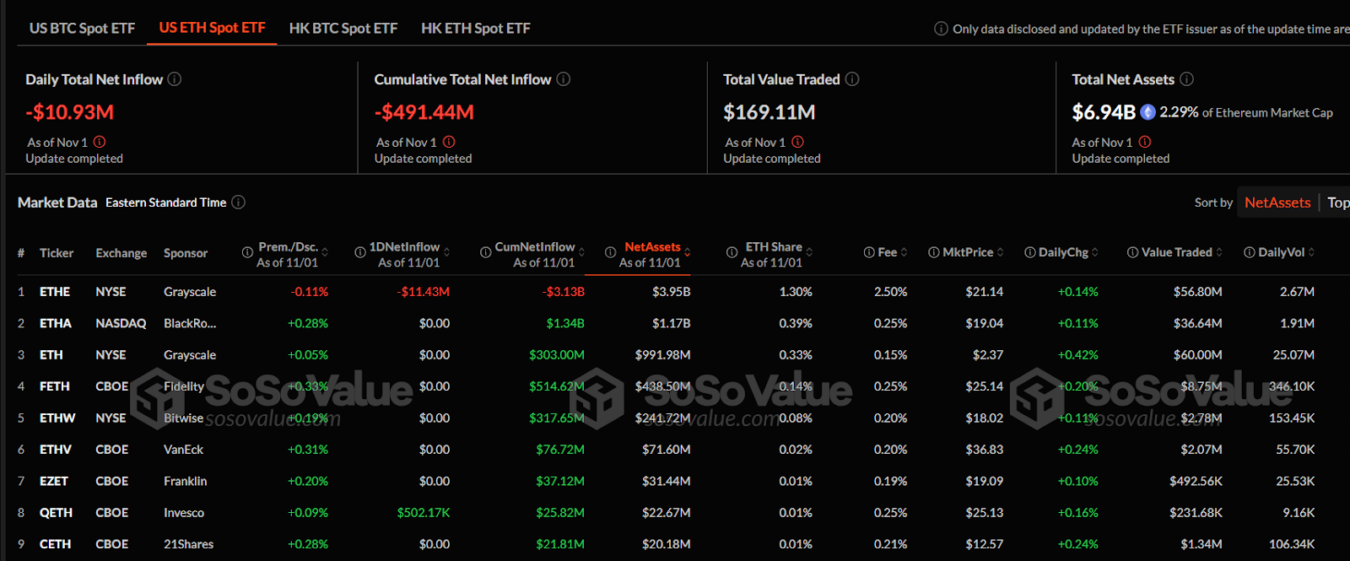This screenshot has height=561, width=1350.
Task: Click info icon next to Total Value Traded
Action: click(852, 79)
